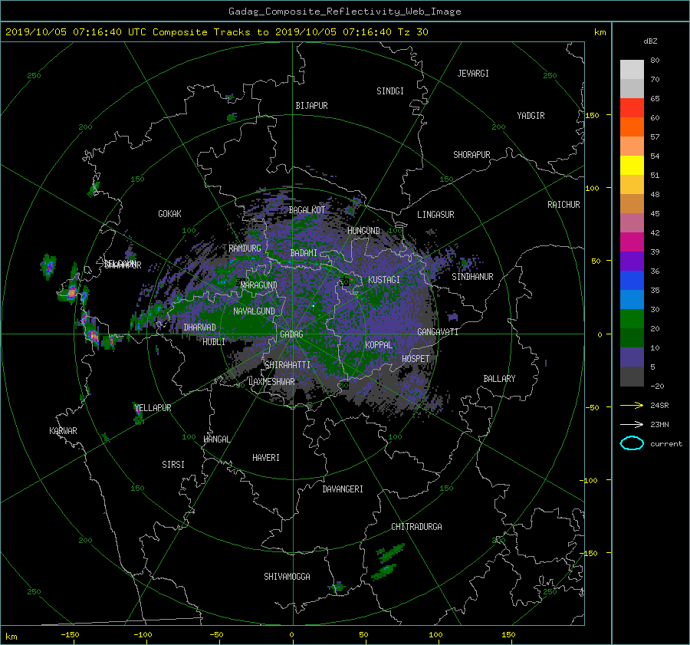Select the red 60-65 dBZ color swatch

tap(632, 108)
